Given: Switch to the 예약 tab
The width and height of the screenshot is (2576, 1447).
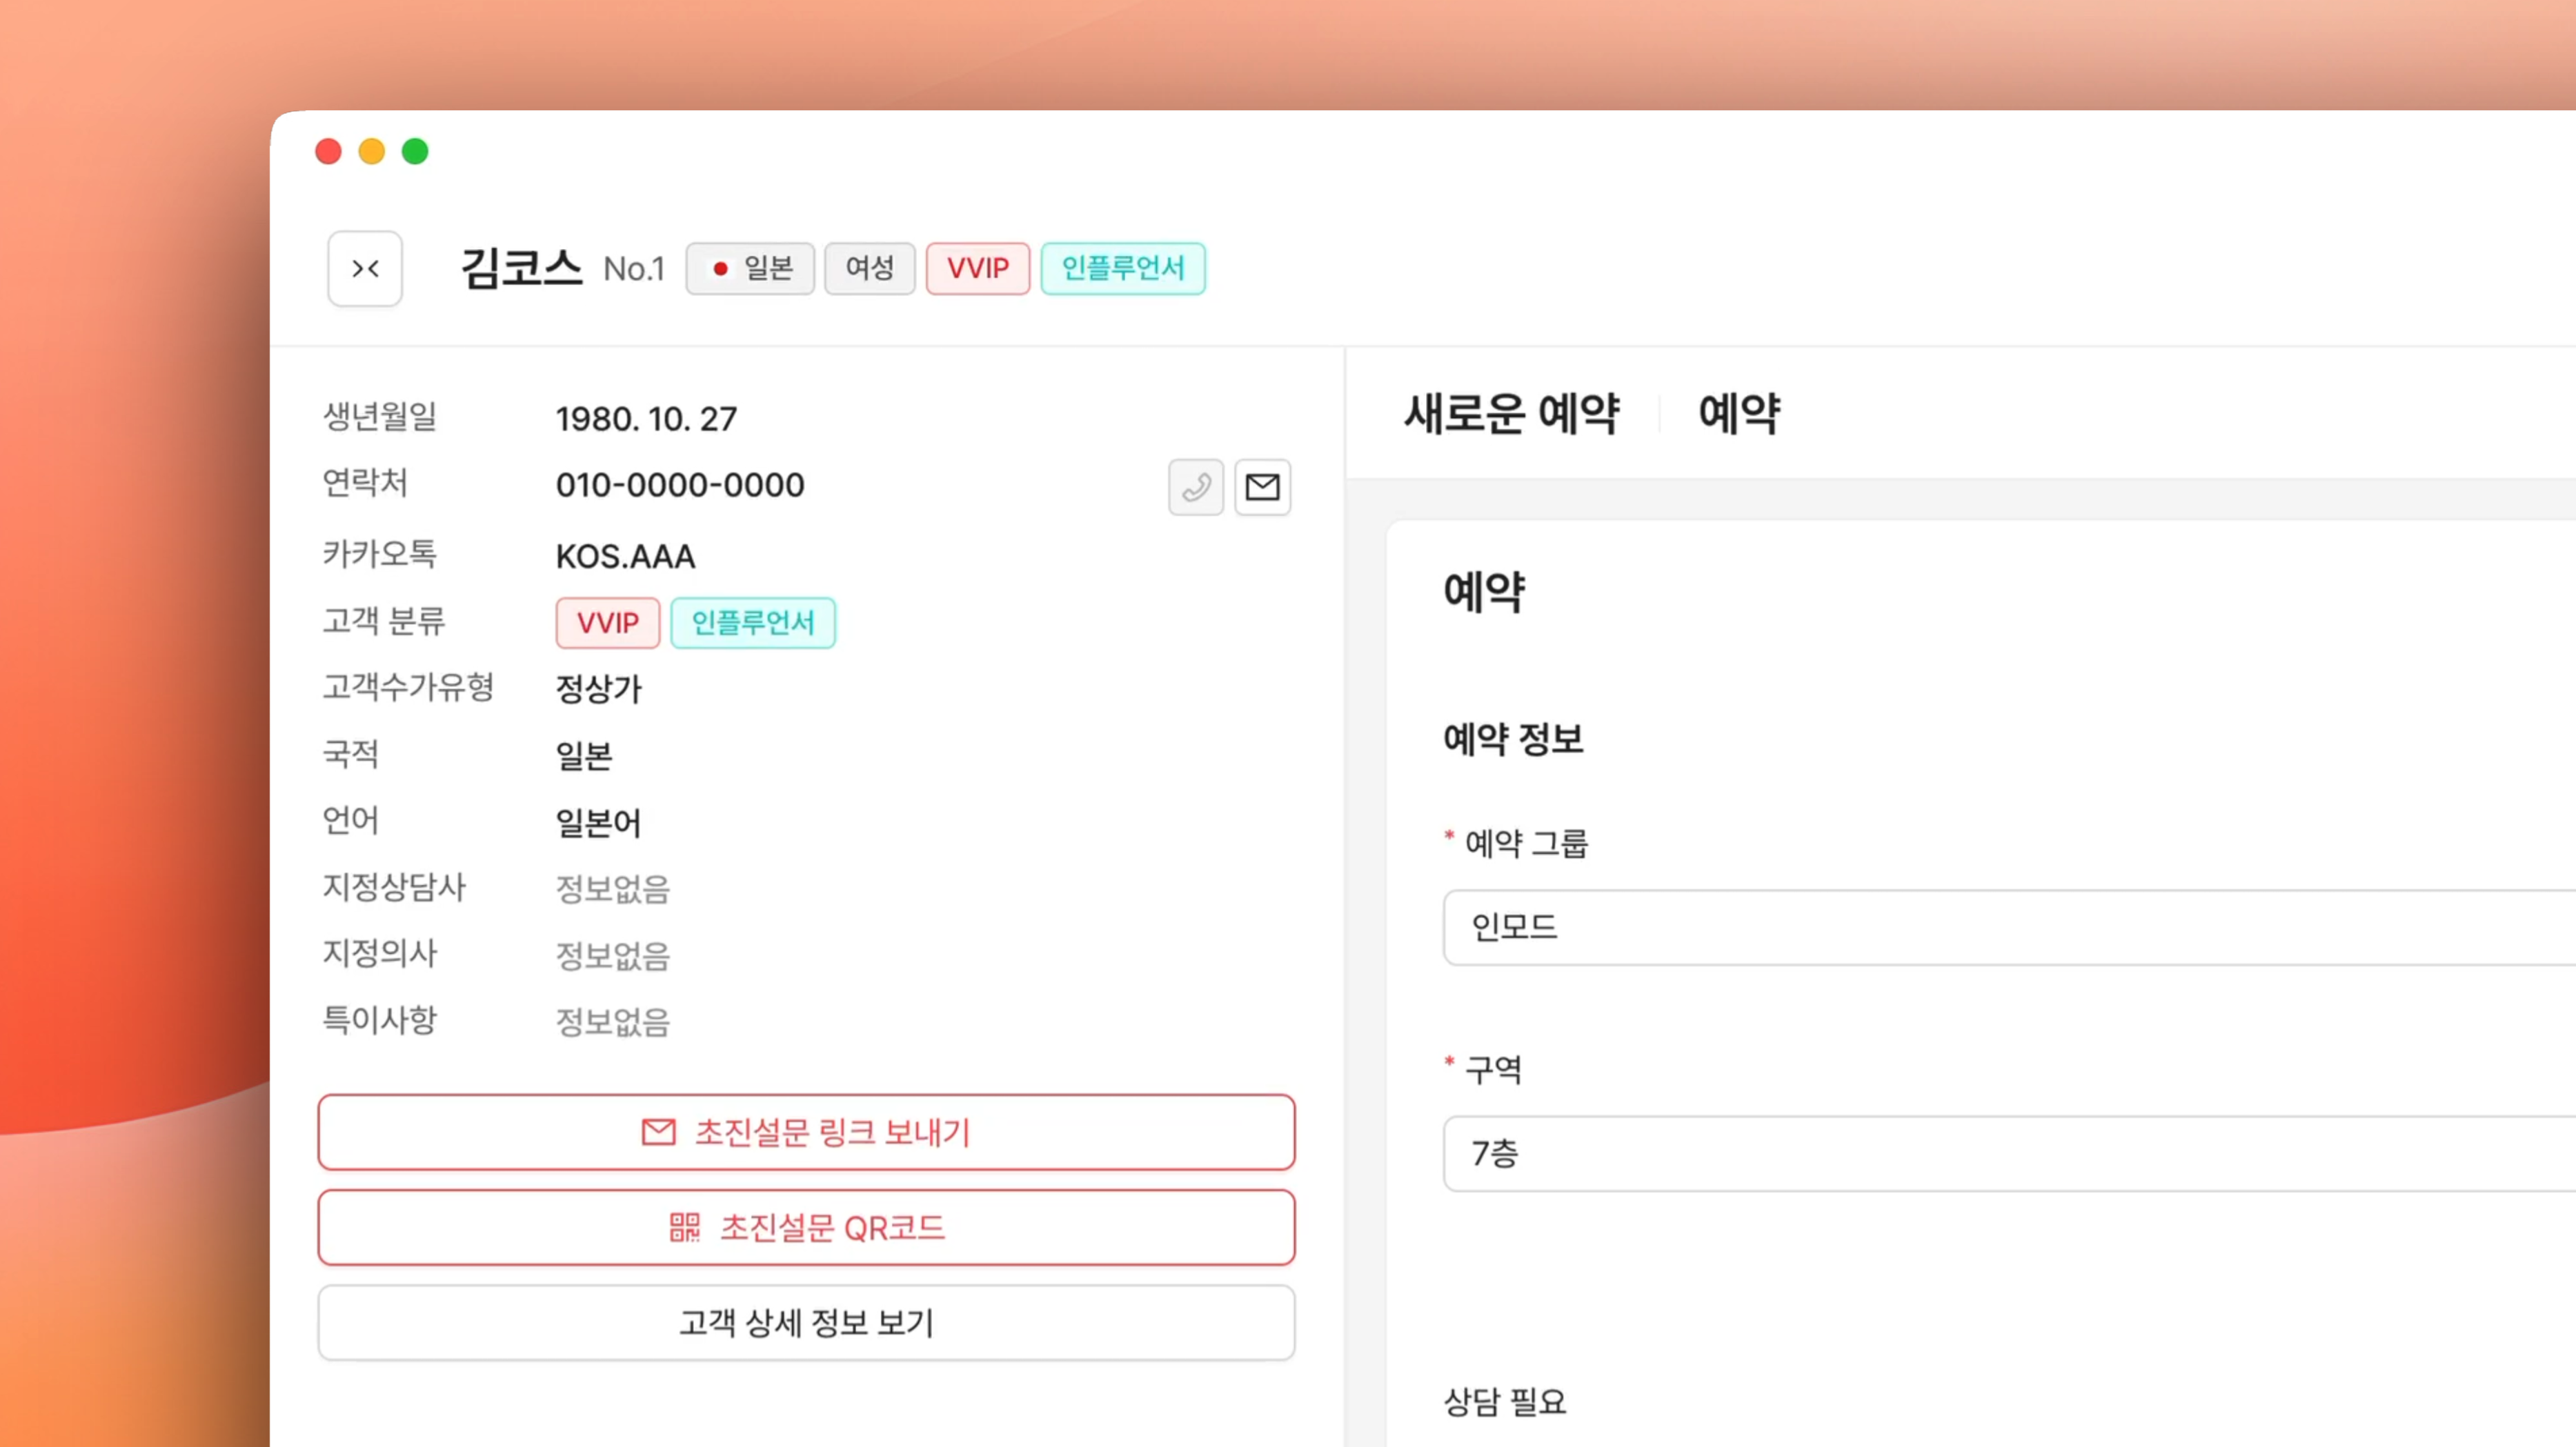Looking at the screenshot, I should 1739,413.
